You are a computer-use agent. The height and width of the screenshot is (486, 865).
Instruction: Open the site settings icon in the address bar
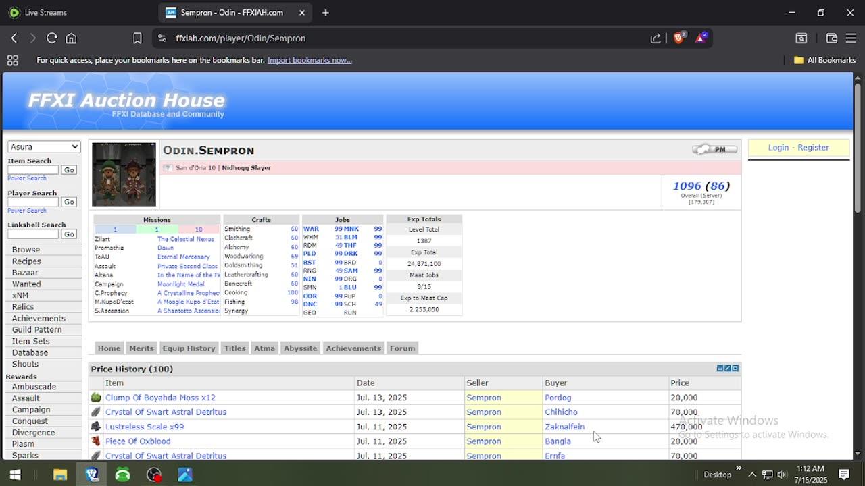tap(162, 38)
